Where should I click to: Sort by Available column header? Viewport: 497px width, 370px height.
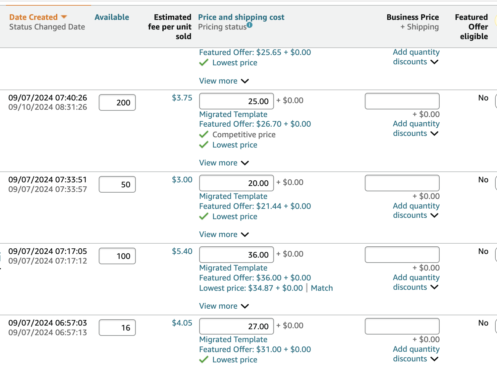[112, 17]
